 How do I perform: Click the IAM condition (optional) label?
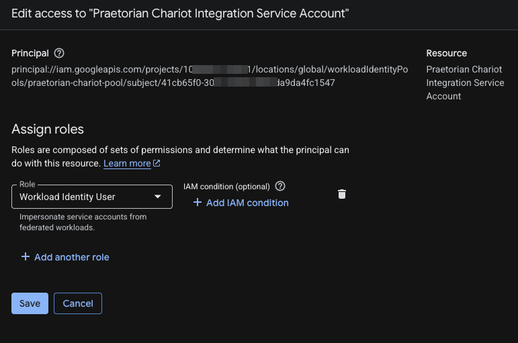(226, 187)
